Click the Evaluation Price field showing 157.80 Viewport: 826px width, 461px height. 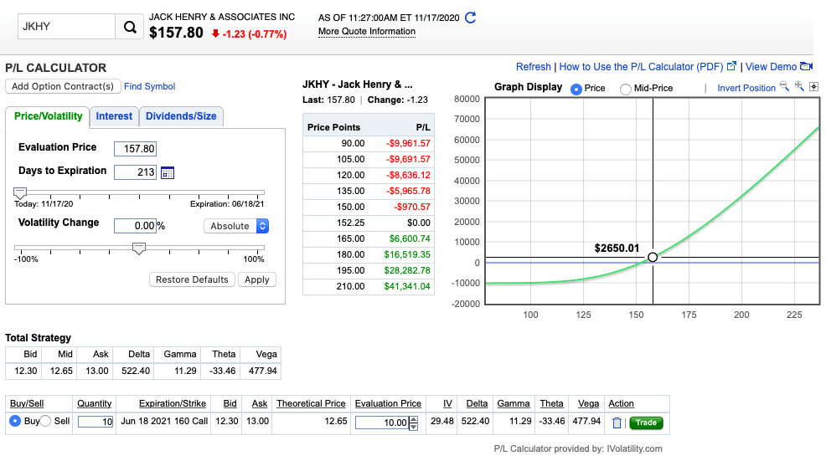pyautogui.click(x=136, y=149)
